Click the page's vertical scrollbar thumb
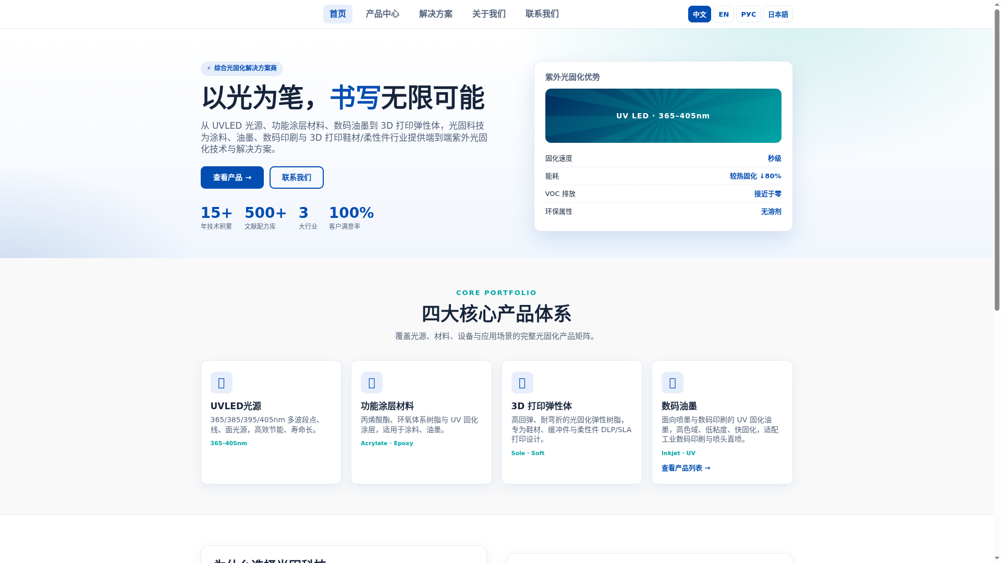 [x=997, y=159]
